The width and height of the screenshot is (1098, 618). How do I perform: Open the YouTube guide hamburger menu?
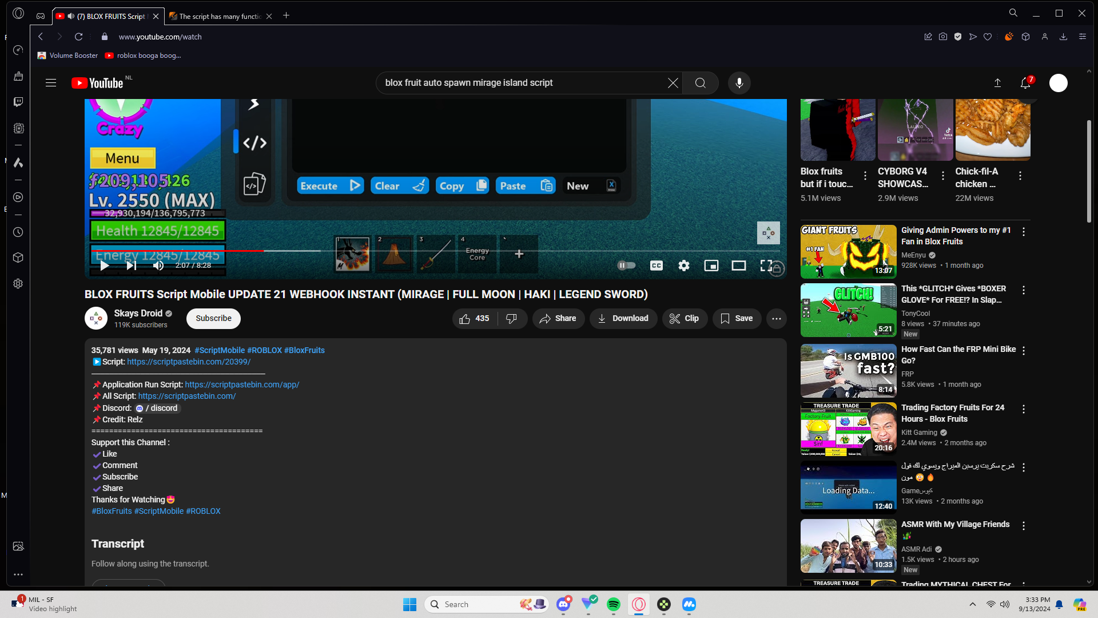pyautogui.click(x=51, y=83)
